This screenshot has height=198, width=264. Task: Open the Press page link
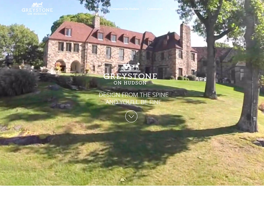214,9
